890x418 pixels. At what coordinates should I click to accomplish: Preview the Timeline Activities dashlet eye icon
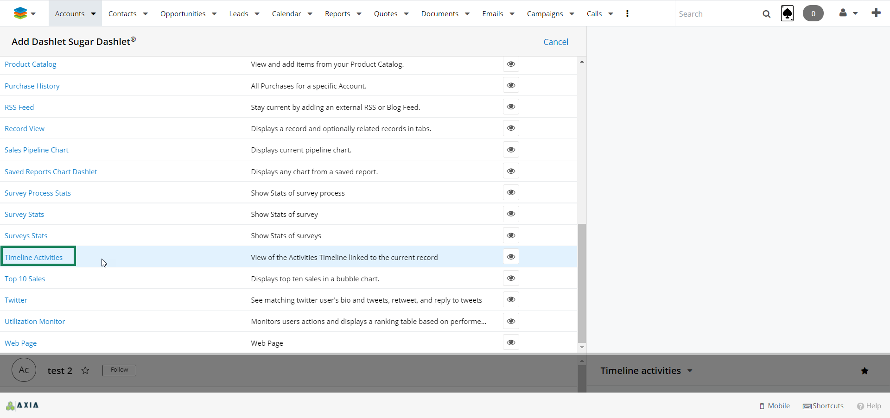511,257
